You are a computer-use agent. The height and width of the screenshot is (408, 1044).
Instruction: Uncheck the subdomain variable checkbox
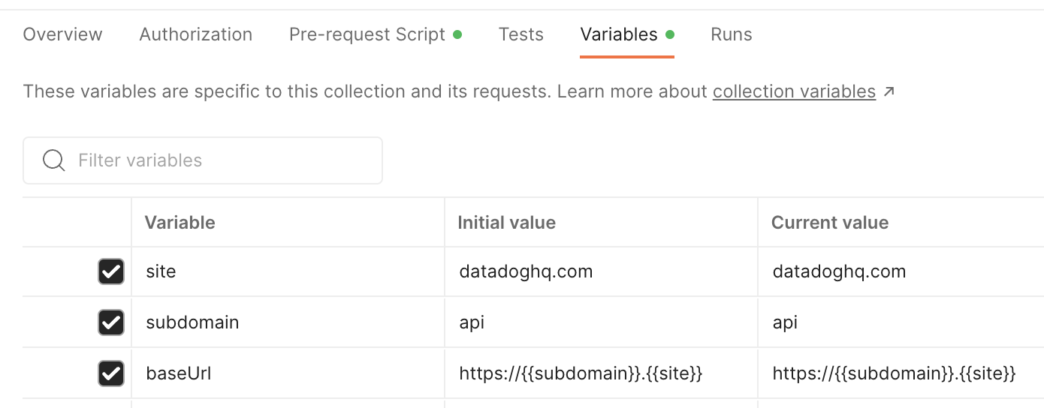pos(111,322)
